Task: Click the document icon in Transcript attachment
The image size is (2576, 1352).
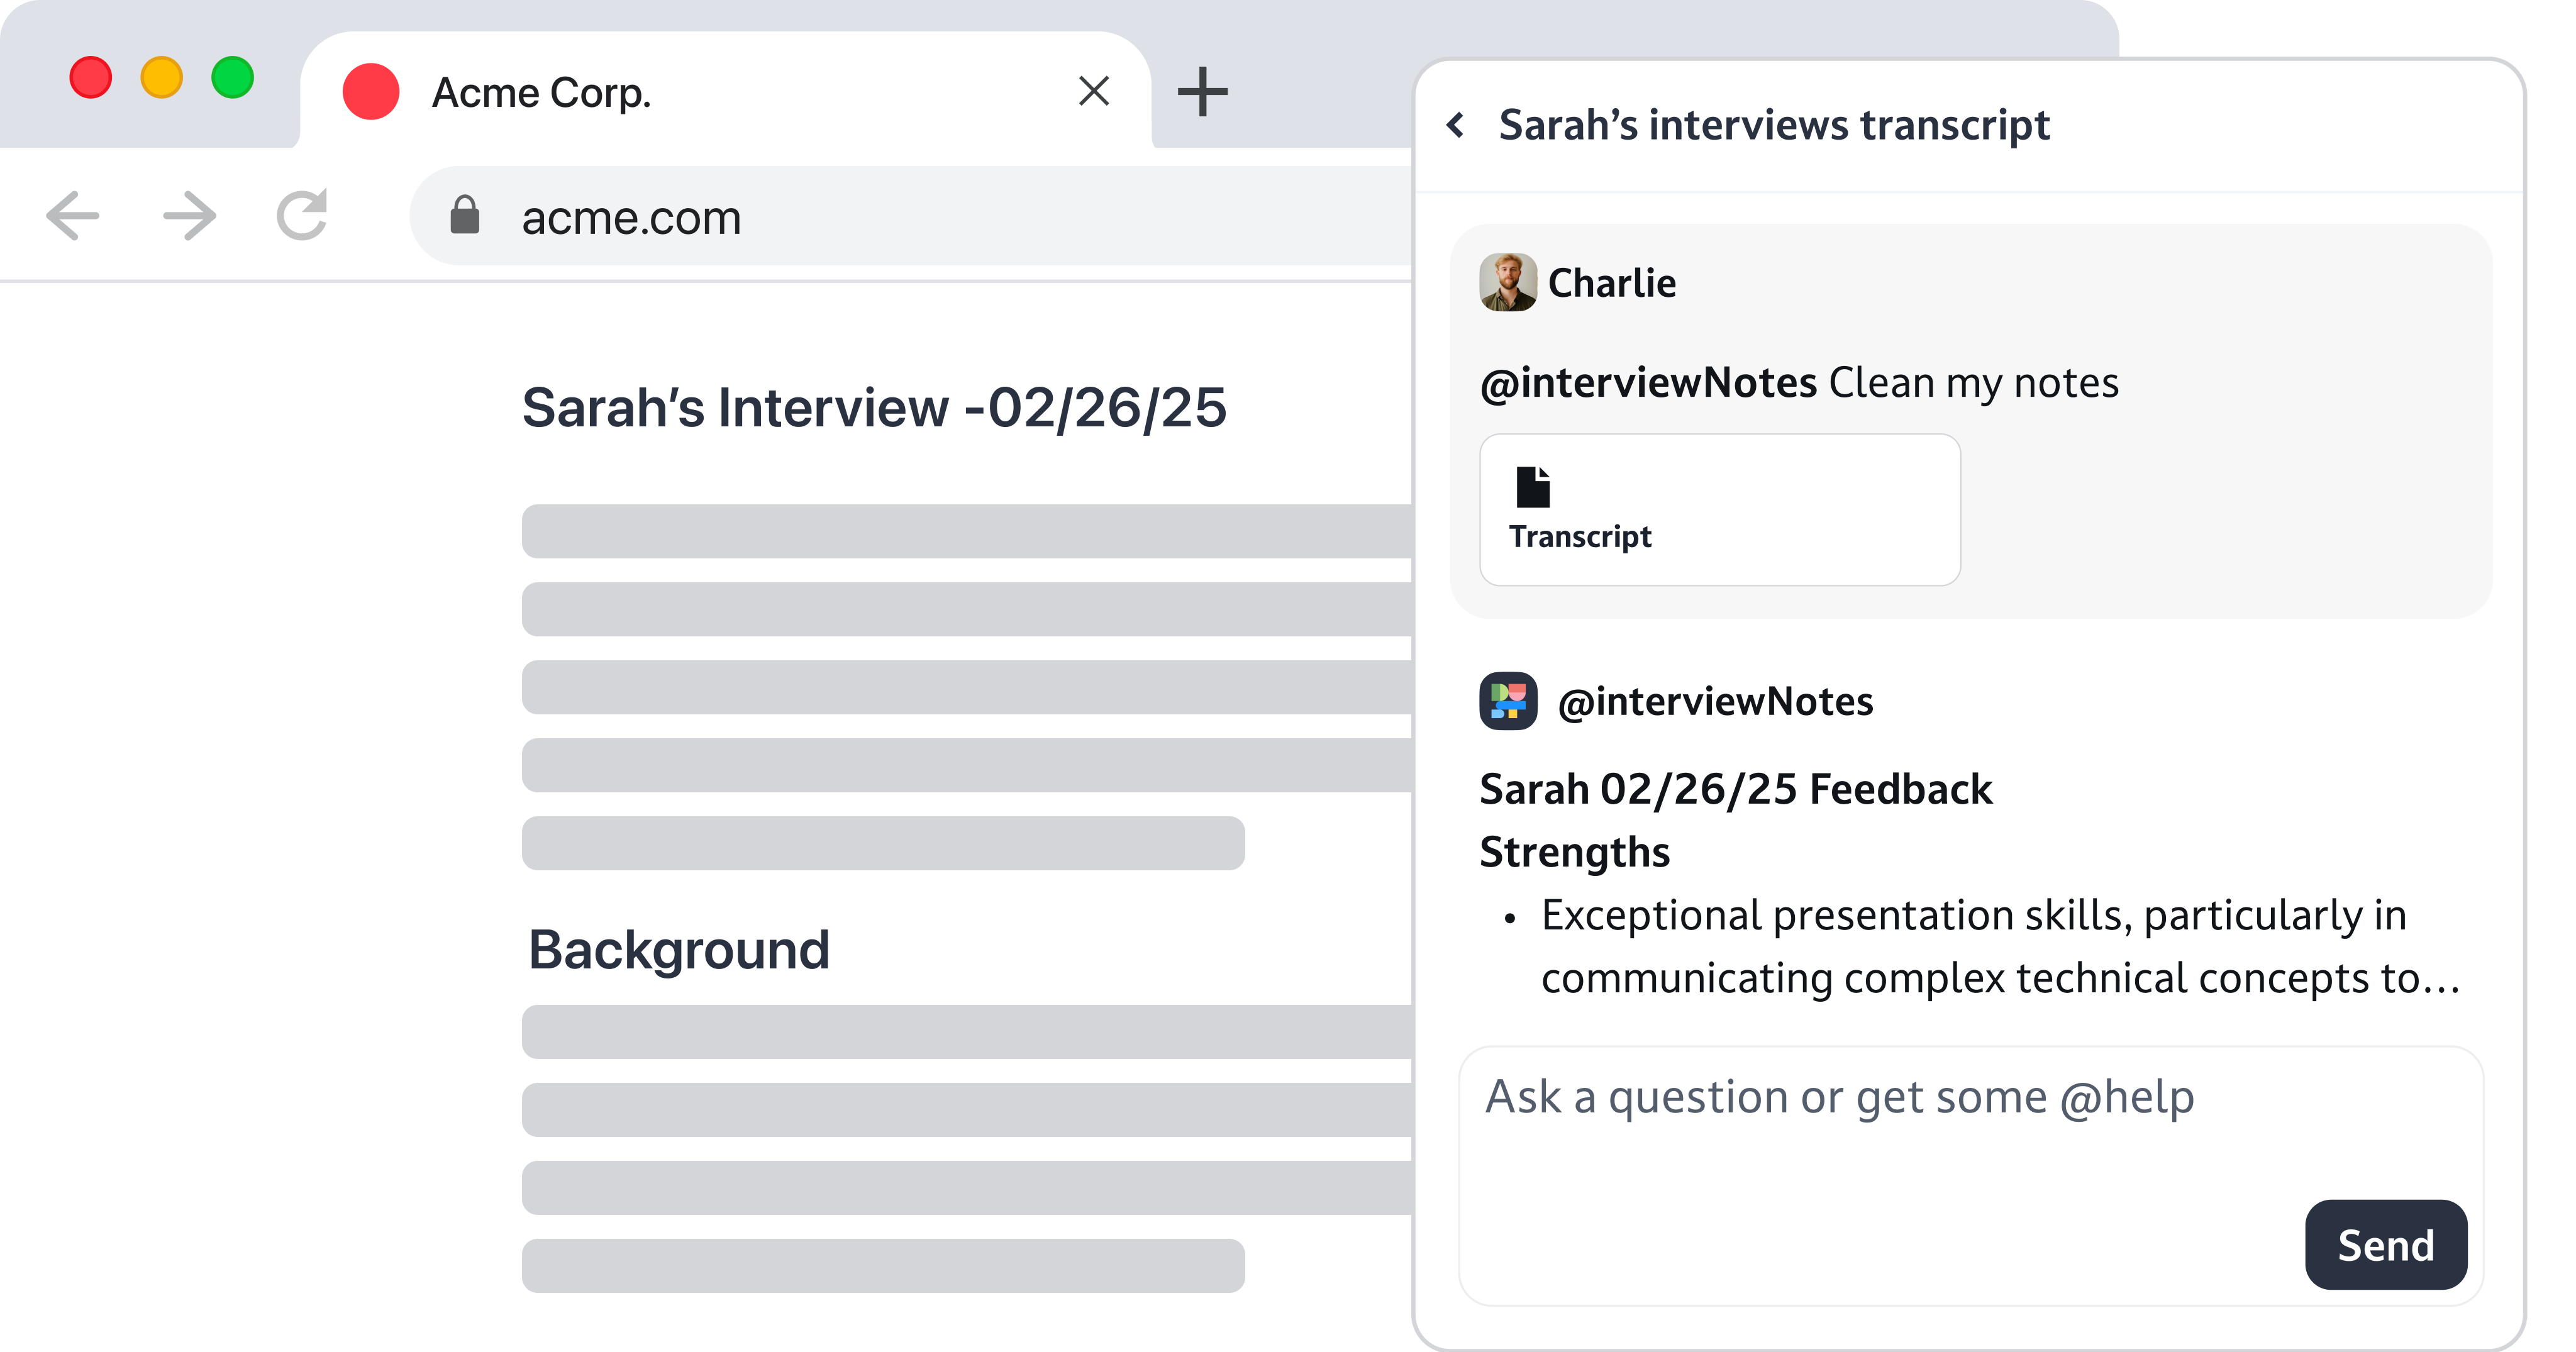Action: tap(1532, 487)
